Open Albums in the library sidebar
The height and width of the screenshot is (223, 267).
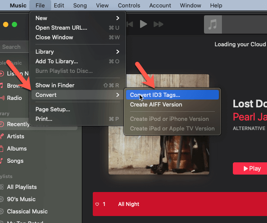click(x=17, y=148)
